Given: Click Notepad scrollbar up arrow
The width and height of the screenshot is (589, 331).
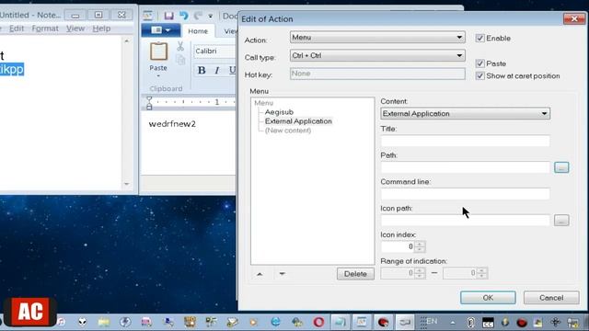Looking at the screenshot, I should (x=127, y=40).
